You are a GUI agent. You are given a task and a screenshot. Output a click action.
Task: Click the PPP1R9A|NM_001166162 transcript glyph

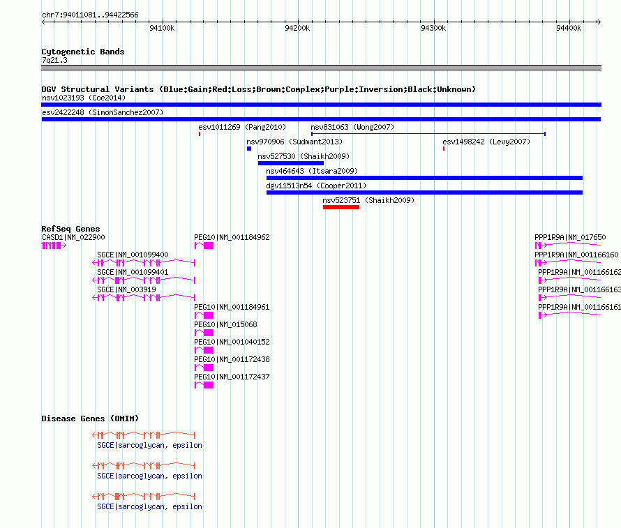click(569, 280)
